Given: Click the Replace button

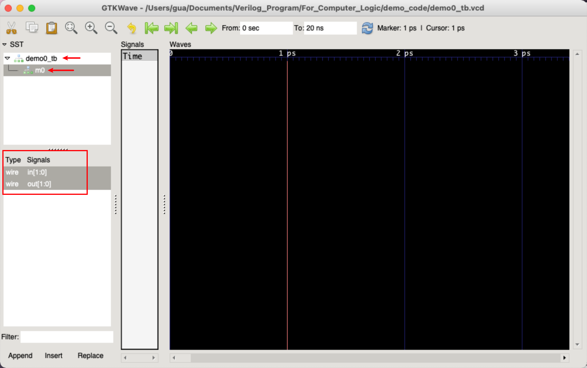Looking at the screenshot, I should 90,355.
